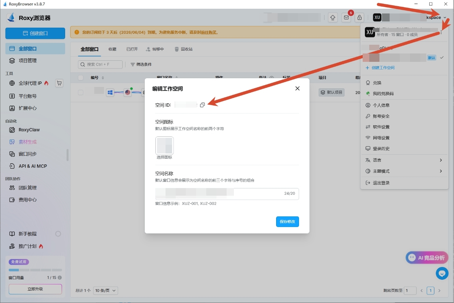Go to the next page arrow

point(439,291)
